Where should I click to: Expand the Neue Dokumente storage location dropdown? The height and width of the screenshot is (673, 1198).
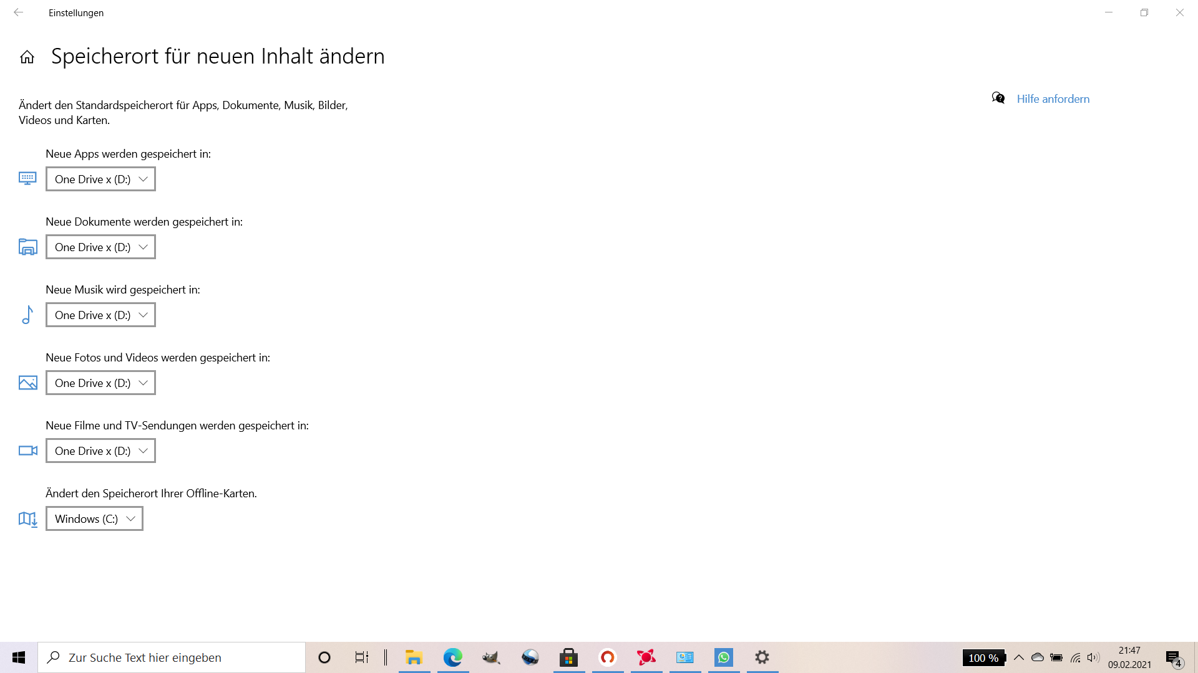(x=100, y=247)
